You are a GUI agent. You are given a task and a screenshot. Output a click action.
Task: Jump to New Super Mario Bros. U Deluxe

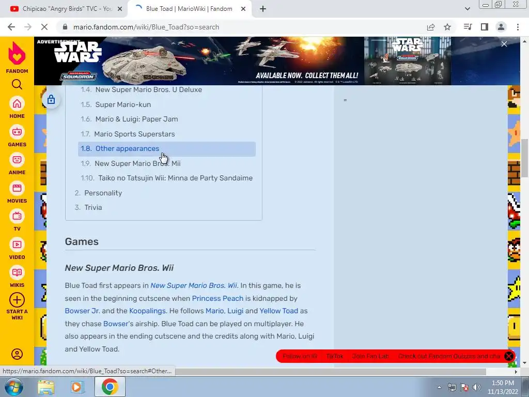[148, 89]
